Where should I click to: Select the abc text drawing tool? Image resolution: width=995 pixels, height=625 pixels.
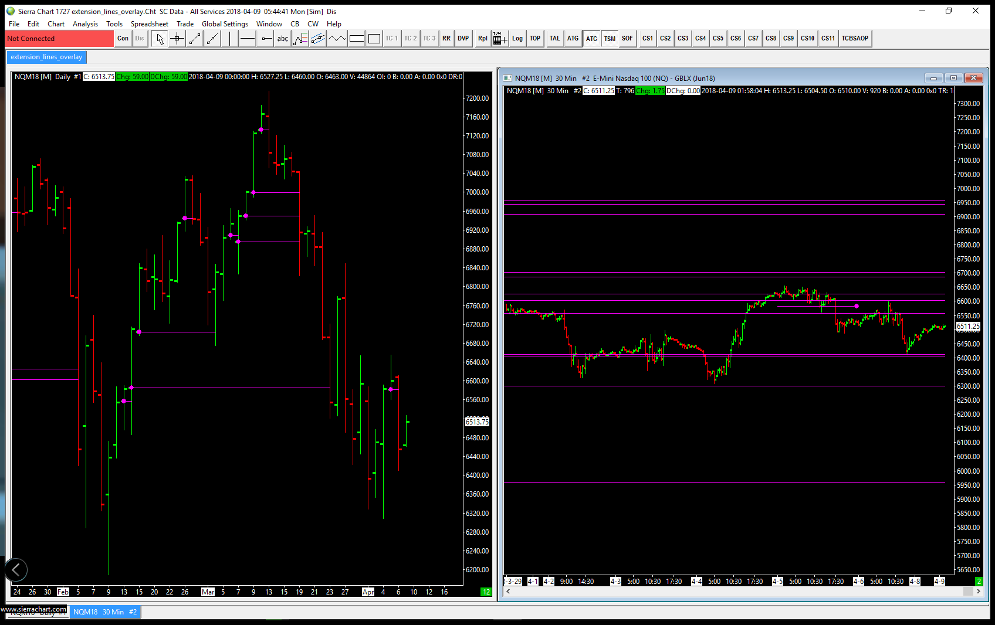pyautogui.click(x=283, y=39)
